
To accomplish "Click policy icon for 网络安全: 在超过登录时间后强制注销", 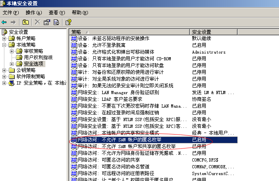I will pos(74,112).
